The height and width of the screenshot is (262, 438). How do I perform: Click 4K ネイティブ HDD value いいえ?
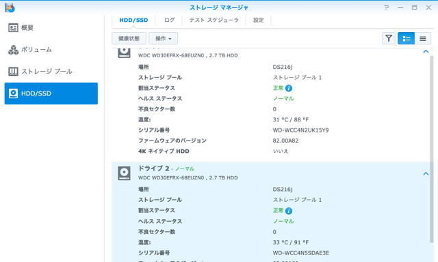click(x=281, y=151)
